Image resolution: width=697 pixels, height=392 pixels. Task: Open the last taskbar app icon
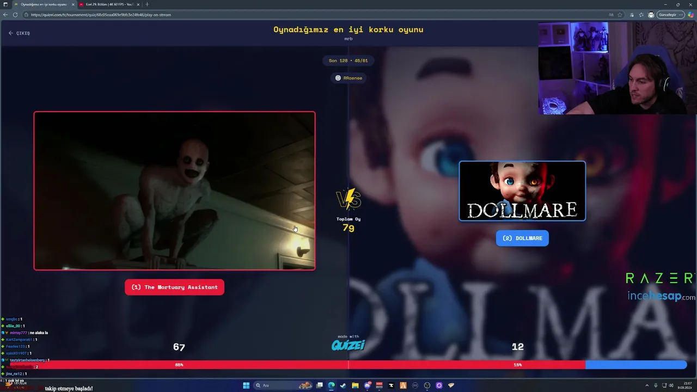(451, 385)
